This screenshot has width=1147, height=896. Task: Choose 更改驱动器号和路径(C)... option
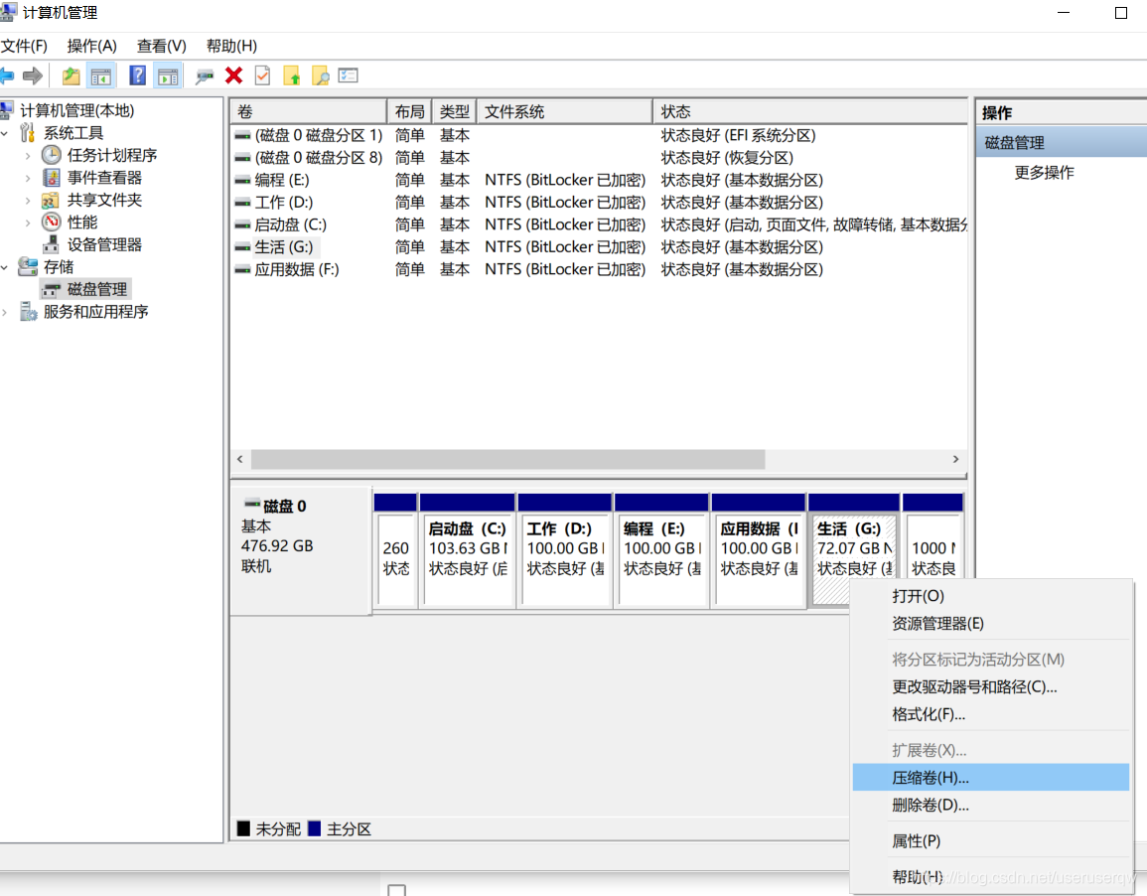click(x=990, y=686)
